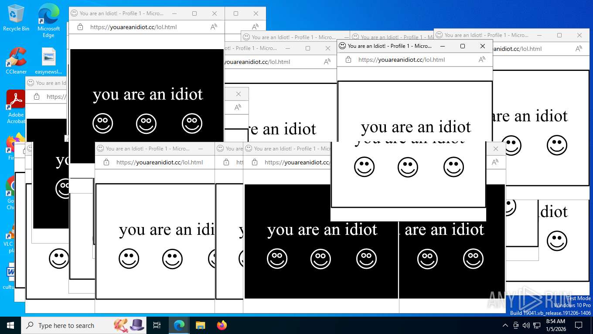Image resolution: width=593 pixels, height=334 pixels.
Task: Select the URL in the frontmost white-page window
Action: click(402, 60)
